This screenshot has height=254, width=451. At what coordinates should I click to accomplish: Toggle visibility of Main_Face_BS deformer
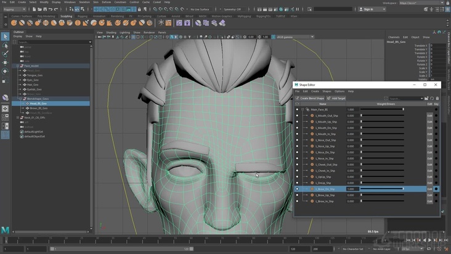[x=297, y=110]
